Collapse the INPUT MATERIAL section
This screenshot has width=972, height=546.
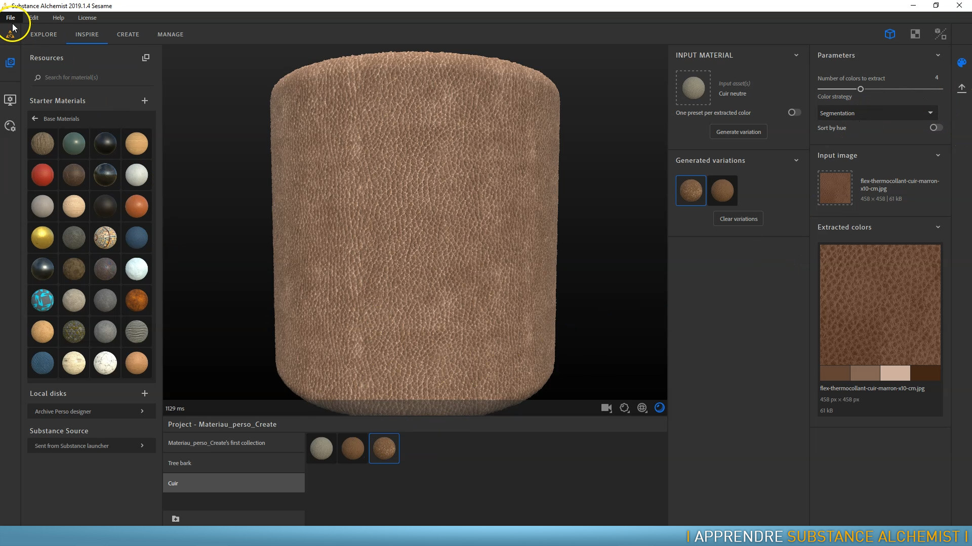coord(796,55)
